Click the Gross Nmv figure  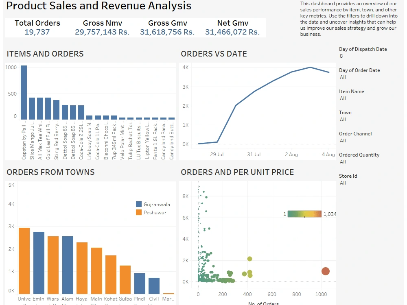pos(102,30)
